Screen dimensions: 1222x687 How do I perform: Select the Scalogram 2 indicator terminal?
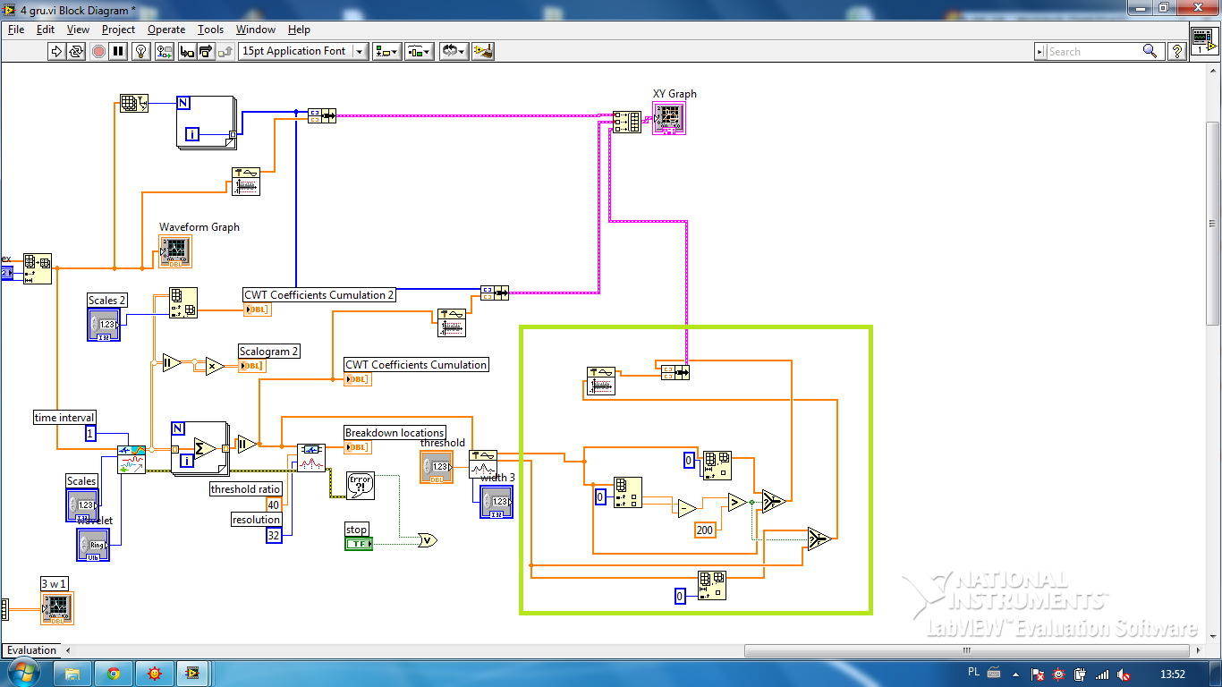pyautogui.click(x=252, y=366)
